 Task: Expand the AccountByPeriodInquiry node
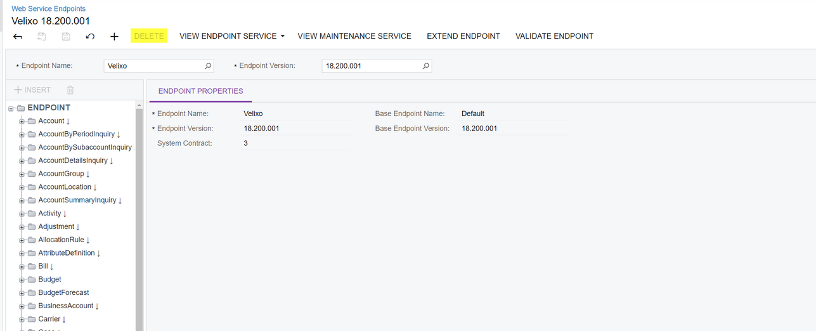[22, 134]
